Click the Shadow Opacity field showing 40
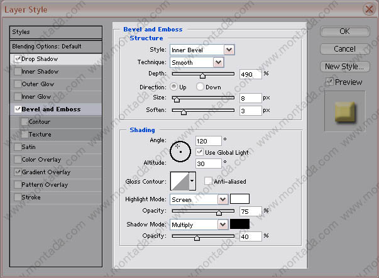This screenshot has height=278, width=379. click(251, 236)
